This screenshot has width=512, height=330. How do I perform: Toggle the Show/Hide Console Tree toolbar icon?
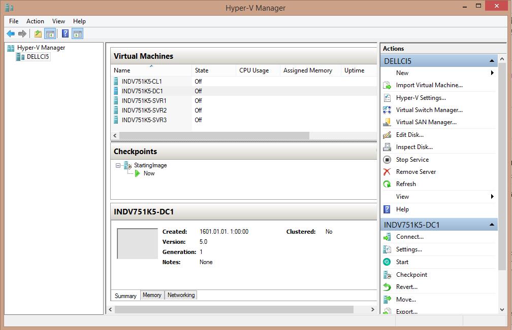coord(50,33)
